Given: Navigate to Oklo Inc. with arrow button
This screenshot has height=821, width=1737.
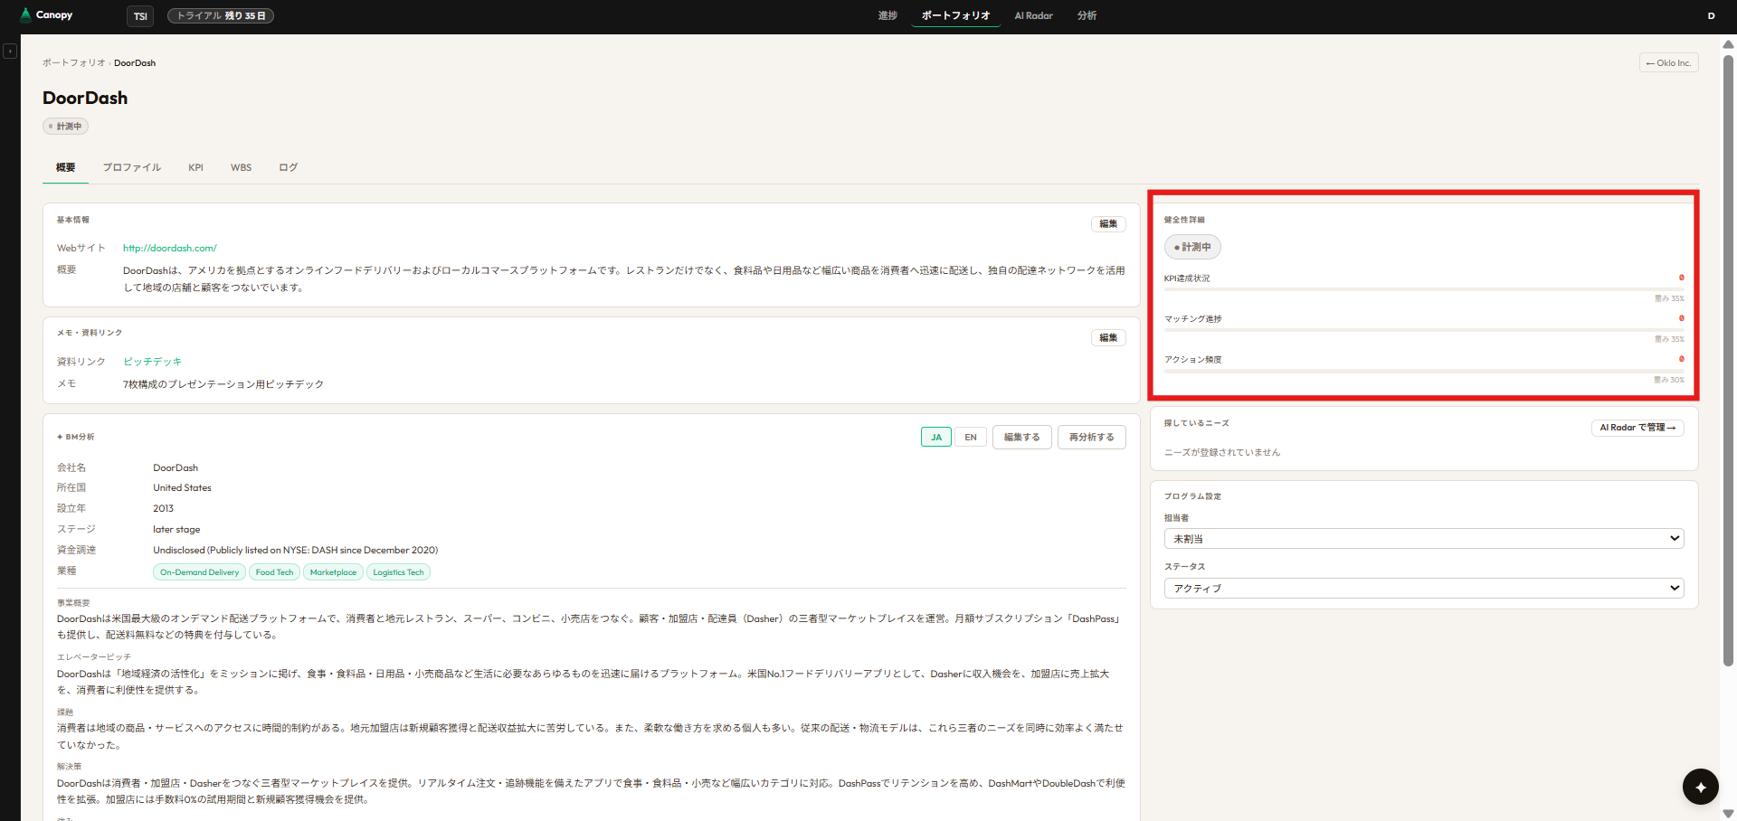Looking at the screenshot, I should click(x=1668, y=63).
